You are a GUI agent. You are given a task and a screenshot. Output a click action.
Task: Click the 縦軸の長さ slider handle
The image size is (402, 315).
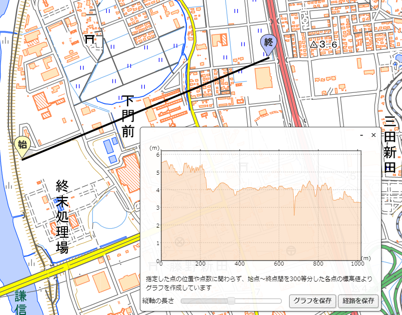(231, 301)
